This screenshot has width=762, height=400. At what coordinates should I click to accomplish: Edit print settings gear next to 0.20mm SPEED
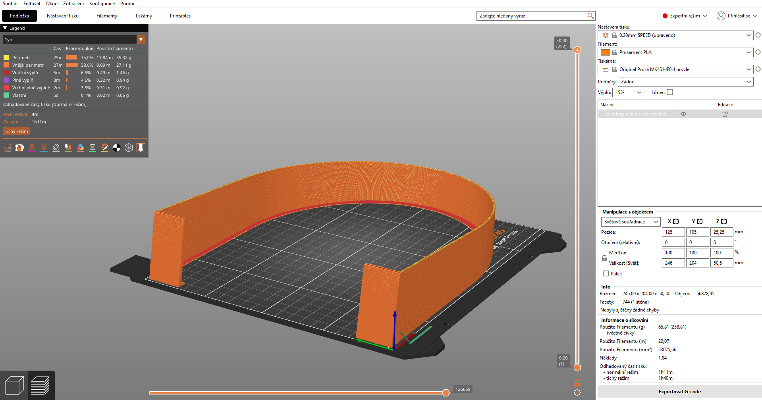[758, 35]
